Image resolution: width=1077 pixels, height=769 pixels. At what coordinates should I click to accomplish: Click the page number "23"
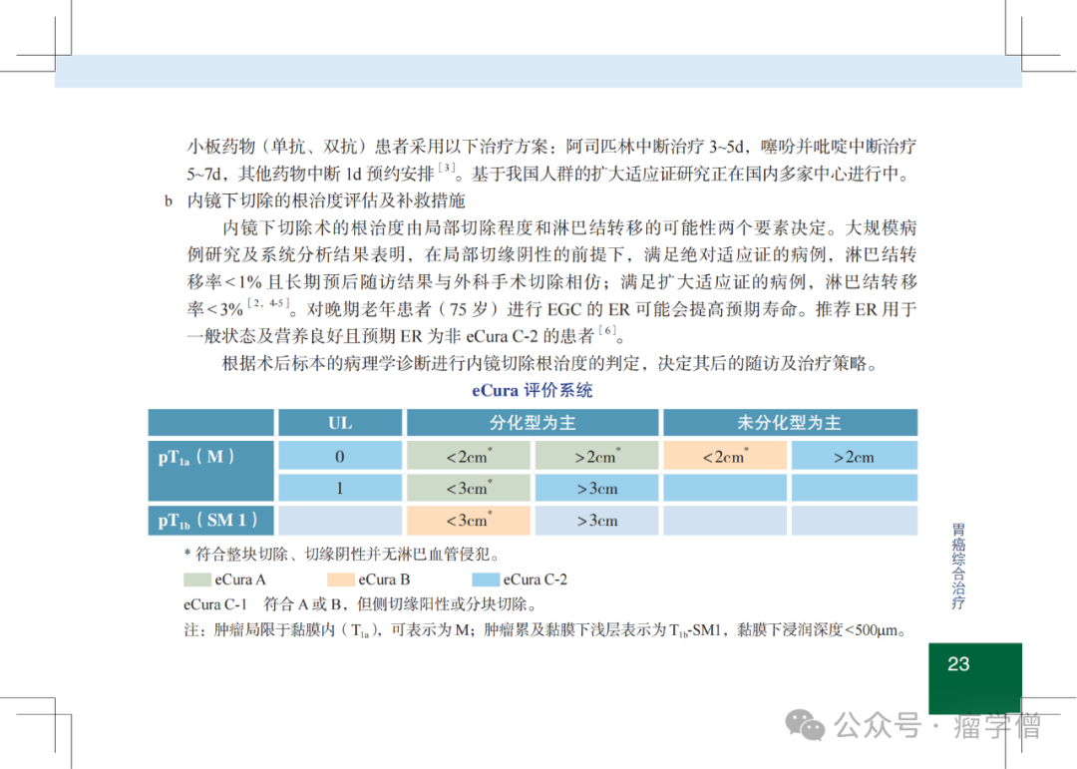tap(958, 664)
